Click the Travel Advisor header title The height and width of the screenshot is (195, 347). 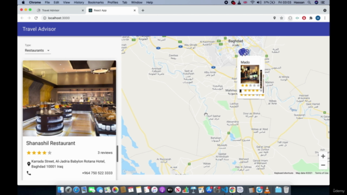click(39, 29)
